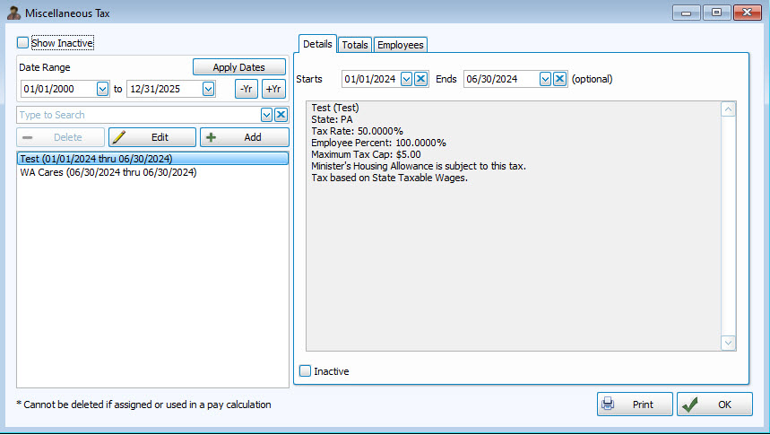Screen dimensions: 770x435
Task: Delete the selected tax entry
Action: point(60,137)
